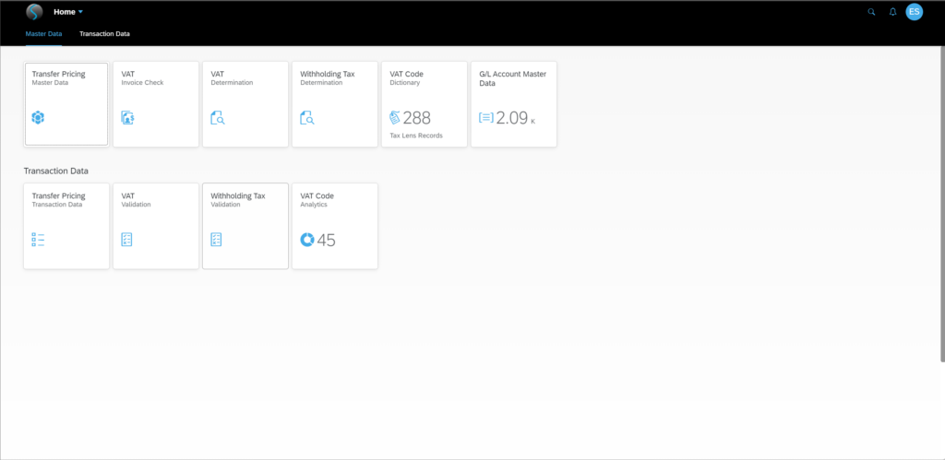Click the G/L Account Master Data icon
945x460 pixels.
[x=485, y=117]
